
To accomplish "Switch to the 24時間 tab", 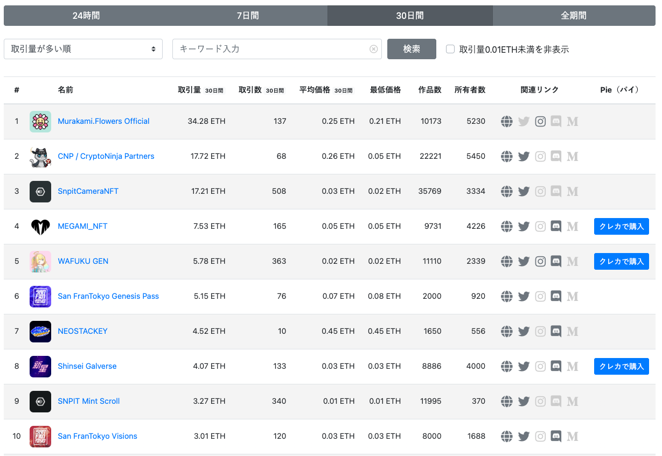I will [86, 16].
